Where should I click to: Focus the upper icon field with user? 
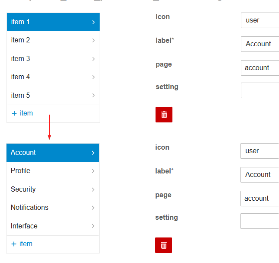click(x=260, y=20)
